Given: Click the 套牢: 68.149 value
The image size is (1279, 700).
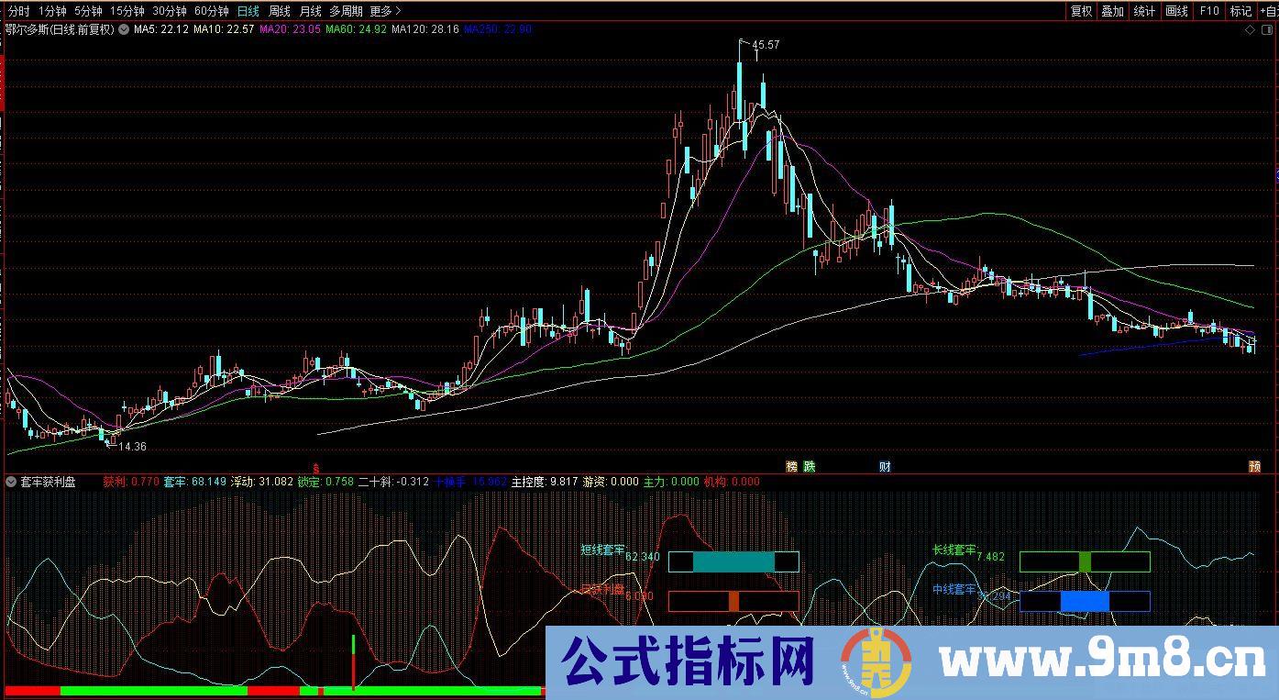Looking at the screenshot, I should click(195, 481).
